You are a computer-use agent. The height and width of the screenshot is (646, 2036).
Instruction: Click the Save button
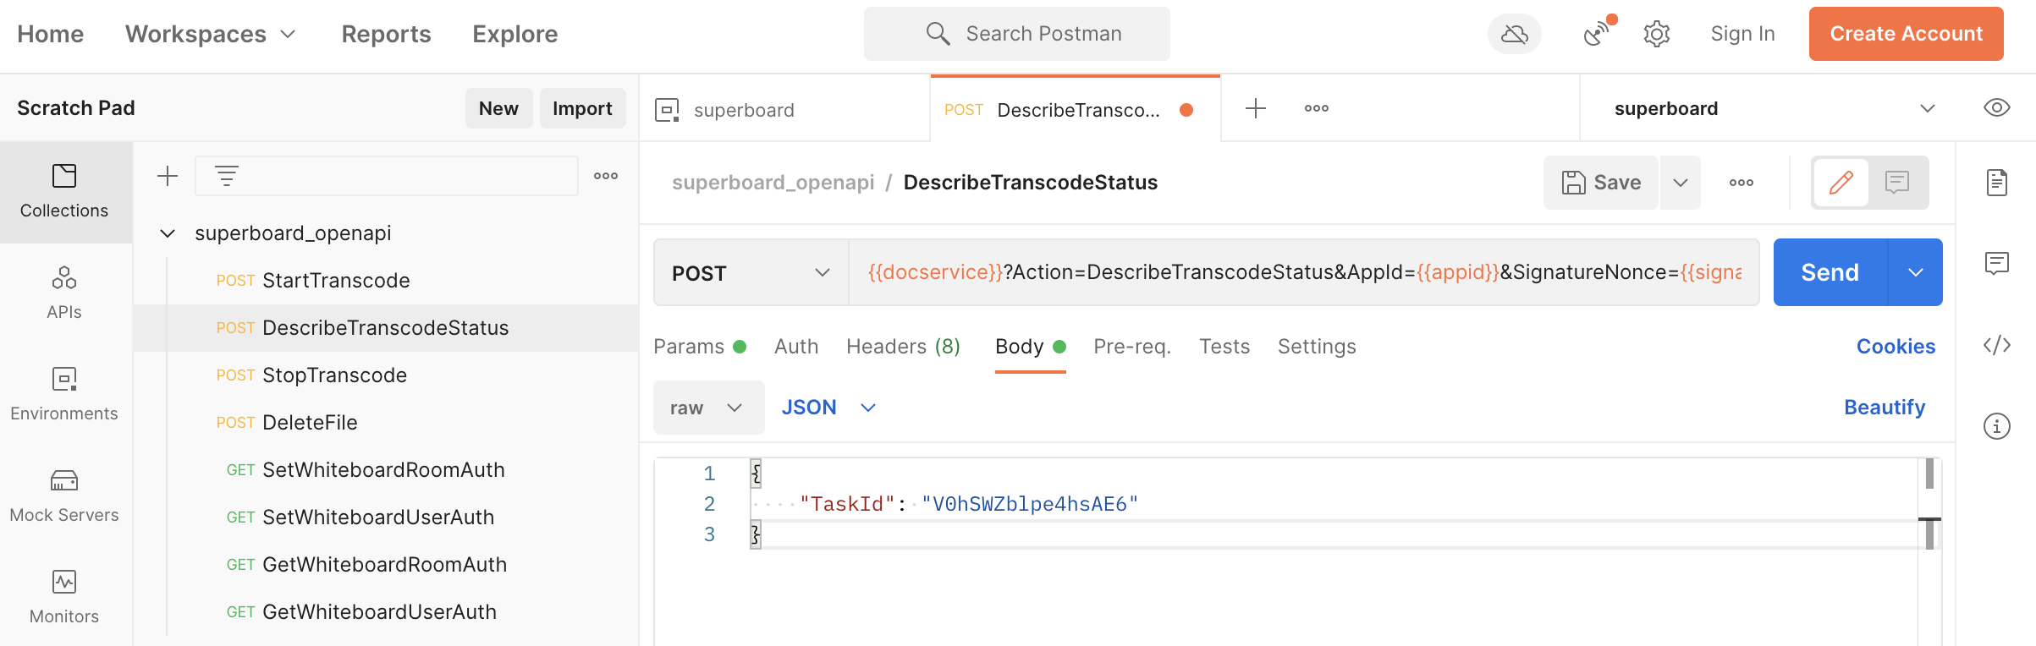pyautogui.click(x=1600, y=183)
